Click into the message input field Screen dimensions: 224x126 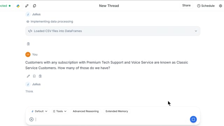coord(111,119)
